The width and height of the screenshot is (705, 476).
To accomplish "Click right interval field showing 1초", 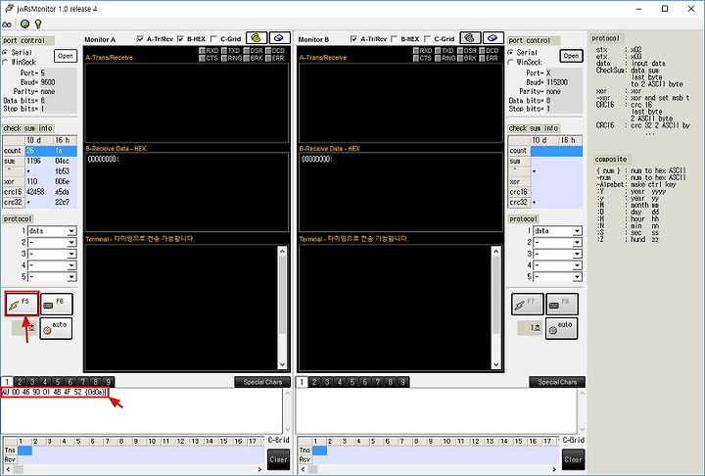I will coord(530,328).
